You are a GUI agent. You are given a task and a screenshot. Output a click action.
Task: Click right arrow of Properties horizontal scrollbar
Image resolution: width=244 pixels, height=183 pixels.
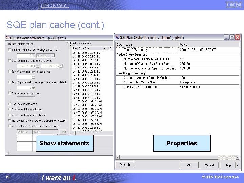(x=237, y=157)
